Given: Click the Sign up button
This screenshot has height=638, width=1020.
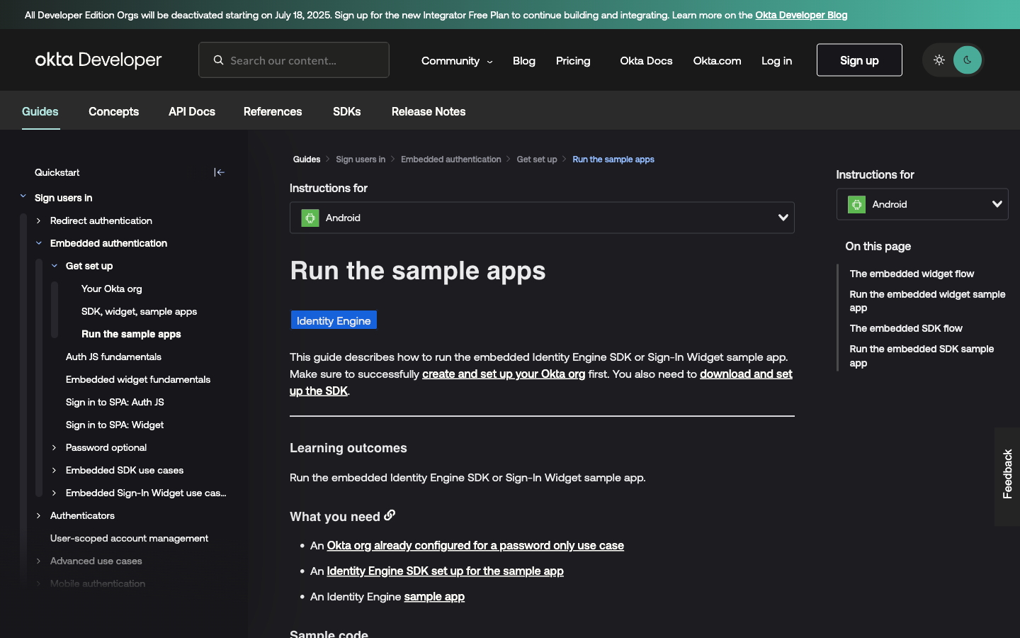Looking at the screenshot, I should [x=859, y=60].
